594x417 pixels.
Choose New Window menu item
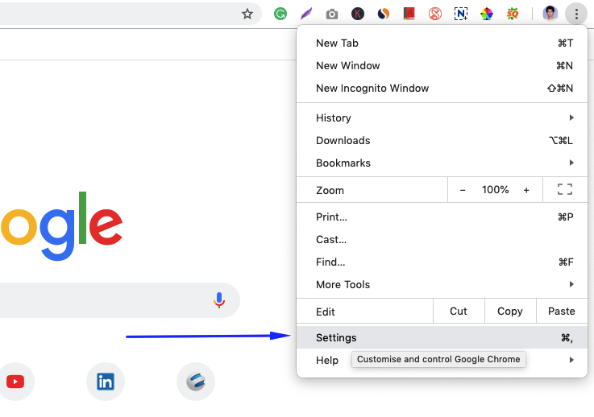(442, 65)
